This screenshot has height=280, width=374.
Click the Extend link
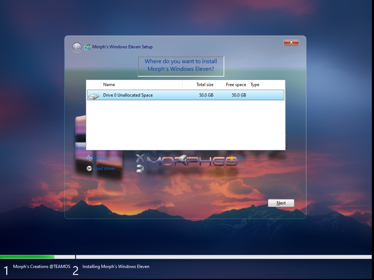152,169
